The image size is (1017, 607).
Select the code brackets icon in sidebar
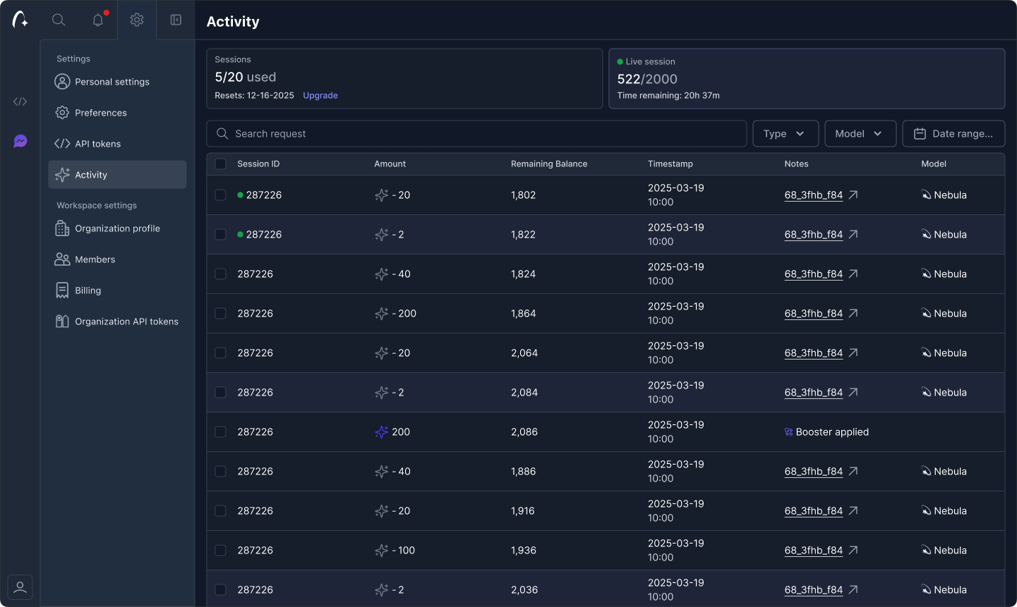(20, 102)
